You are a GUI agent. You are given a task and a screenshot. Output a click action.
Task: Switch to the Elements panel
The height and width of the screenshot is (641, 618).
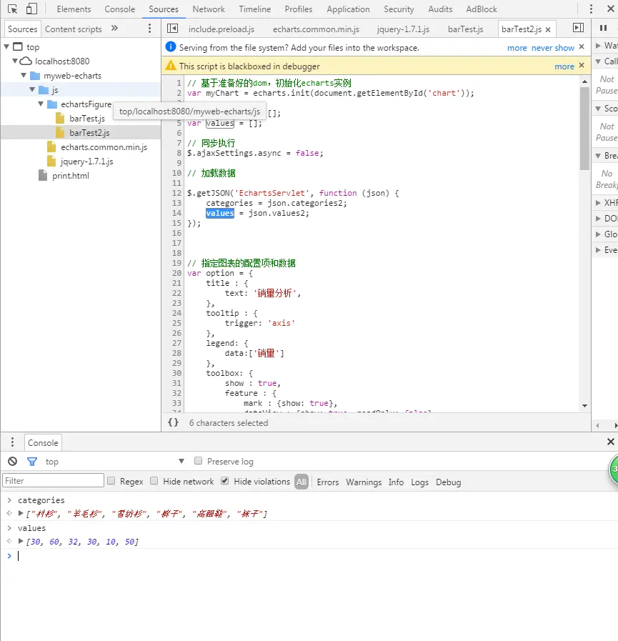pos(74,9)
